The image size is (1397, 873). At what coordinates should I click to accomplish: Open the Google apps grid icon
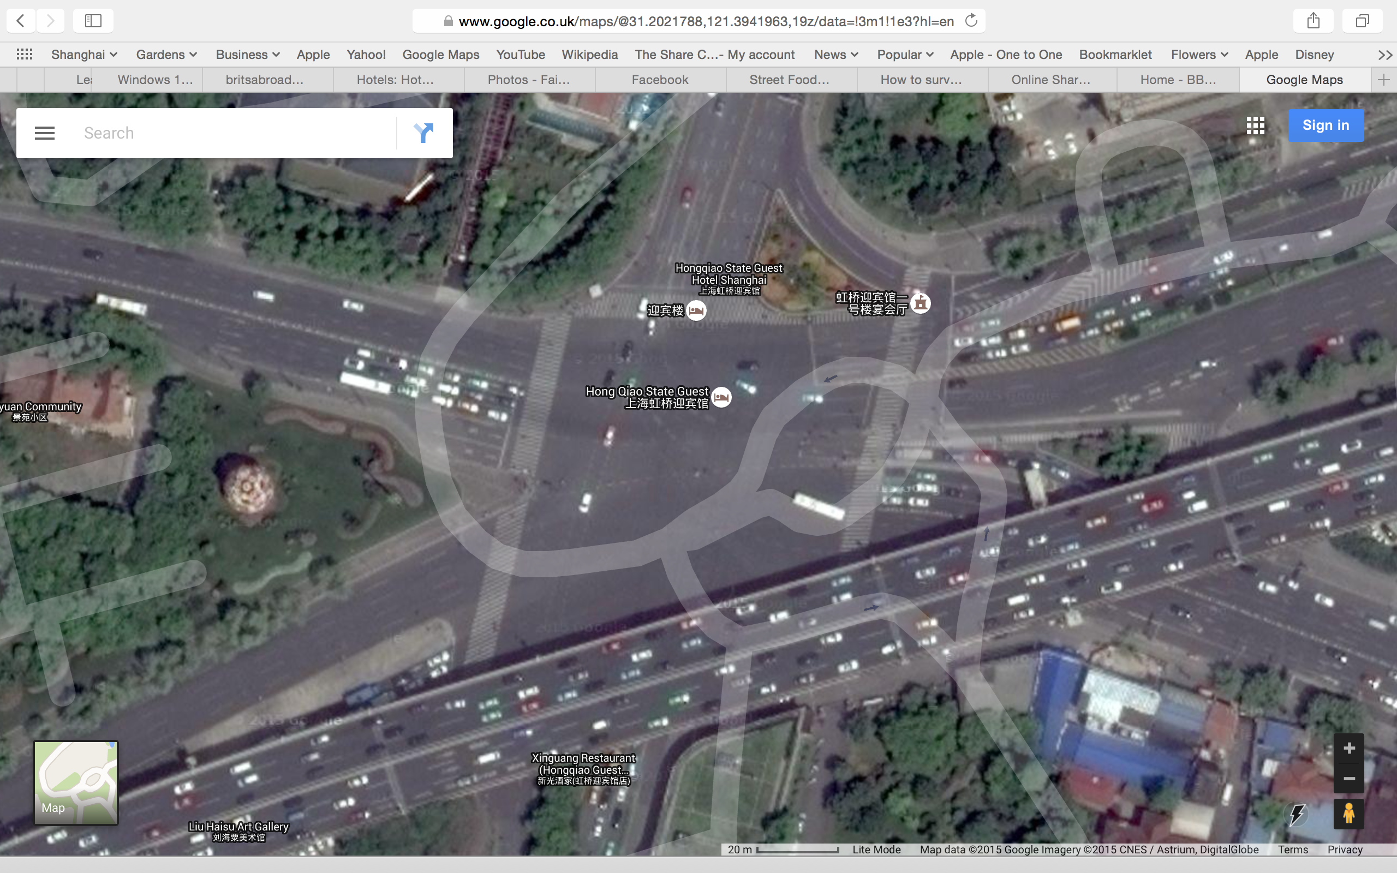click(x=1255, y=125)
